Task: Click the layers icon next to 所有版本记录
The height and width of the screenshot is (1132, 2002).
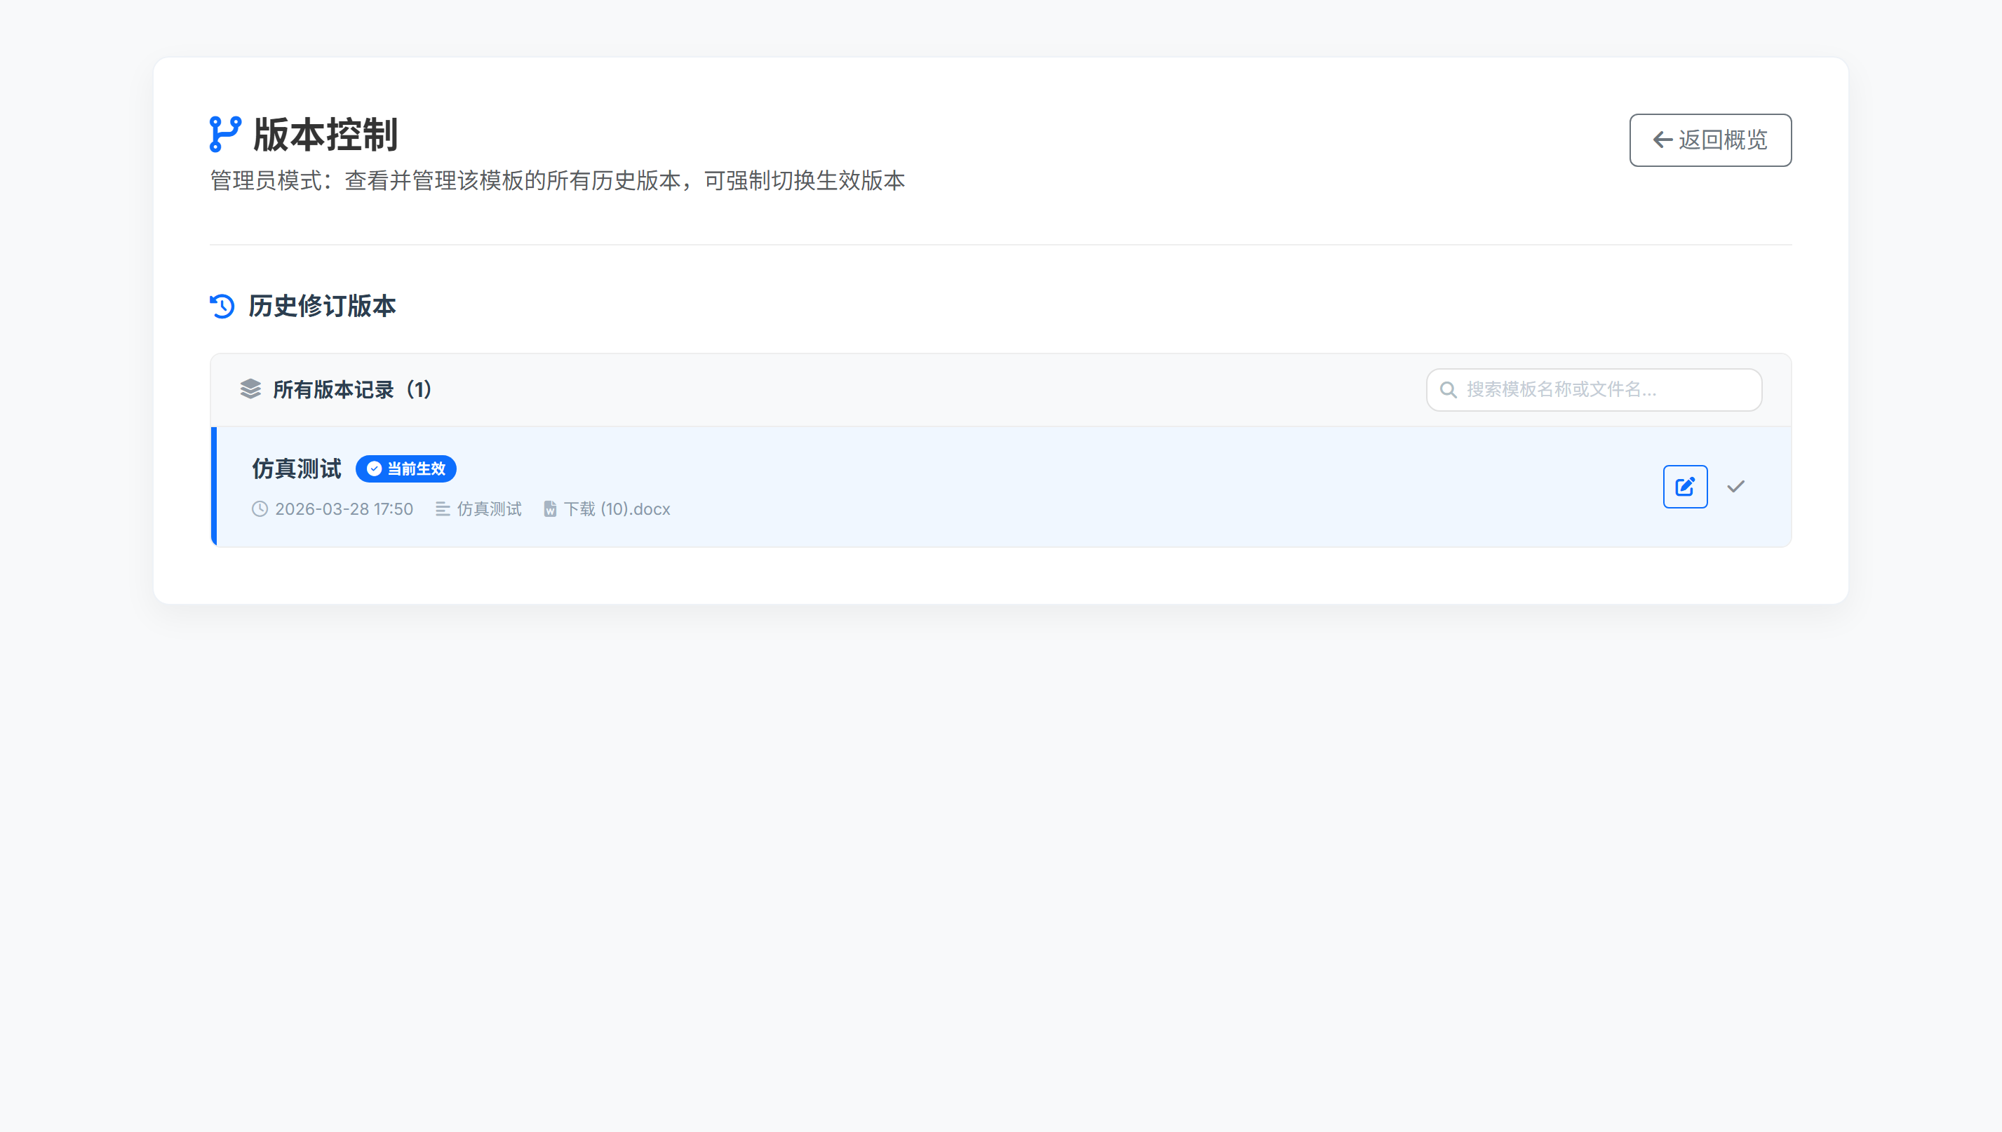Action: click(x=251, y=389)
